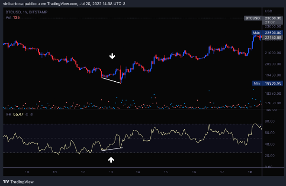Click the first circle-slash icon beside IFR value
The image size is (286, 186).
tap(27, 115)
